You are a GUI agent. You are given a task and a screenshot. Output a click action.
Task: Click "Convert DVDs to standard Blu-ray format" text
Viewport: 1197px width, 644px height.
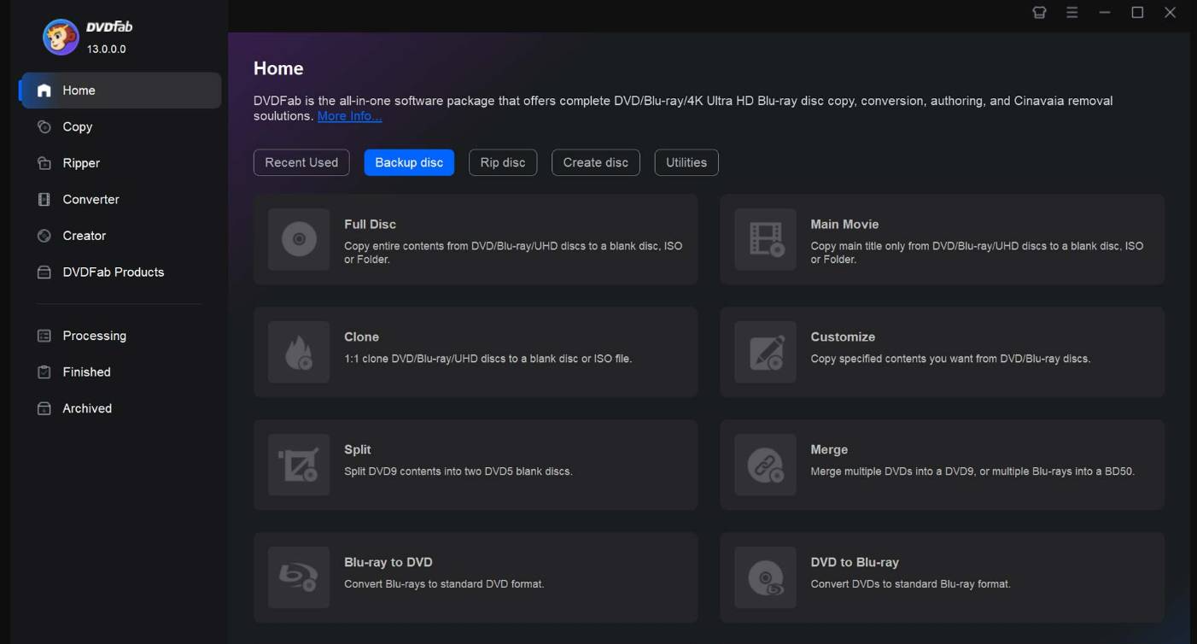click(910, 584)
